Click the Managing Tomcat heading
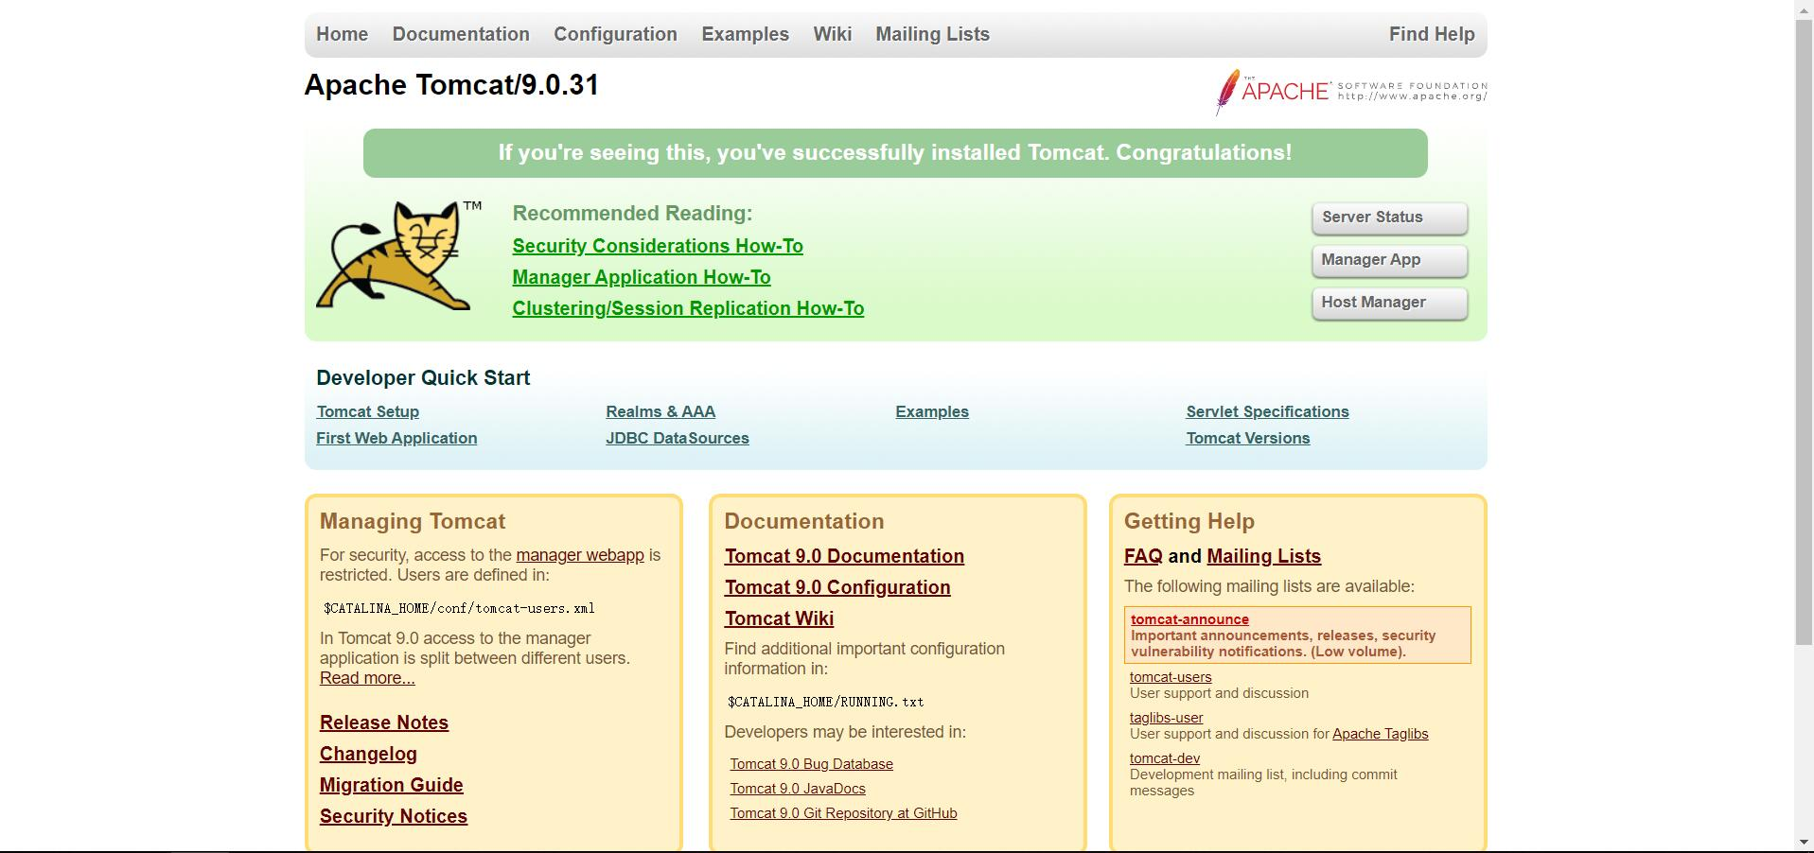The height and width of the screenshot is (853, 1814). click(413, 521)
